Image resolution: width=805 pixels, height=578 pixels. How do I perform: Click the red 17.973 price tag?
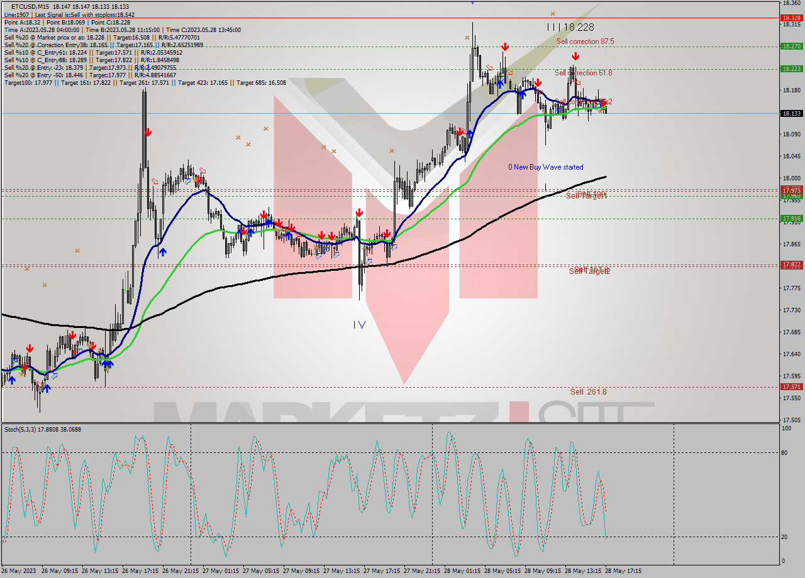tap(791, 190)
